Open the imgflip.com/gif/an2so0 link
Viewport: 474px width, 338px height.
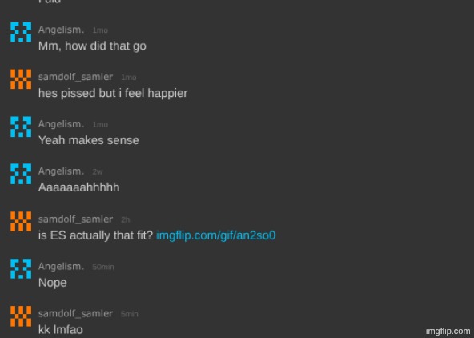click(x=216, y=235)
